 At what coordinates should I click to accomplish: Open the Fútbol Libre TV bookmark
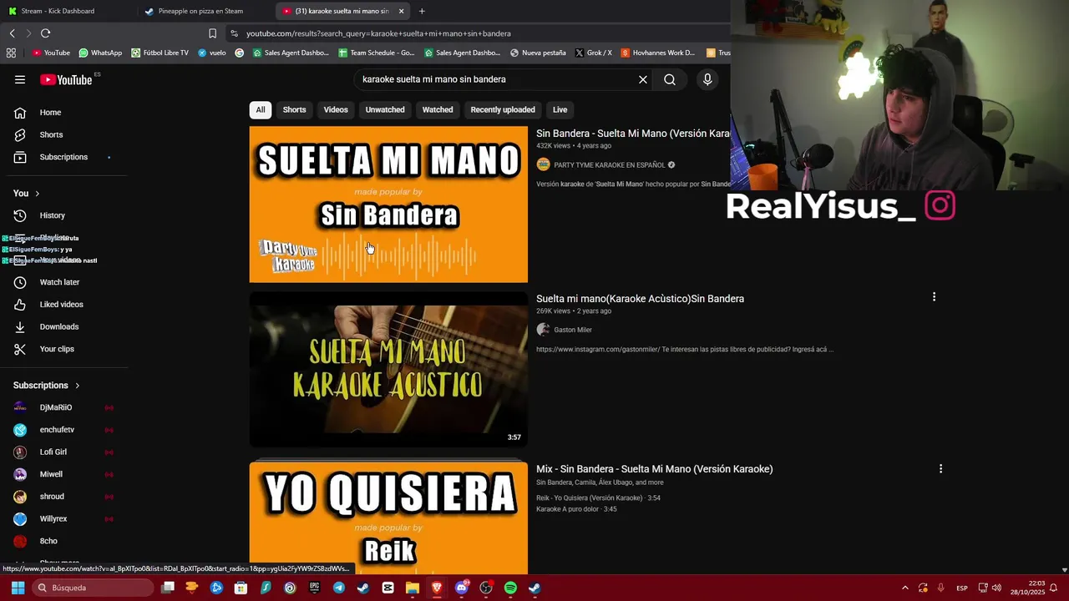(x=160, y=53)
